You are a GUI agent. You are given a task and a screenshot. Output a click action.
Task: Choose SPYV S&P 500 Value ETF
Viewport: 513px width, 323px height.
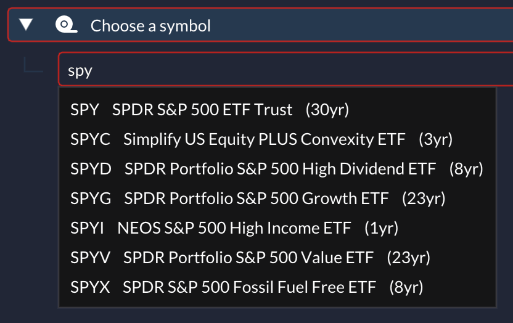[x=277, y=258]
